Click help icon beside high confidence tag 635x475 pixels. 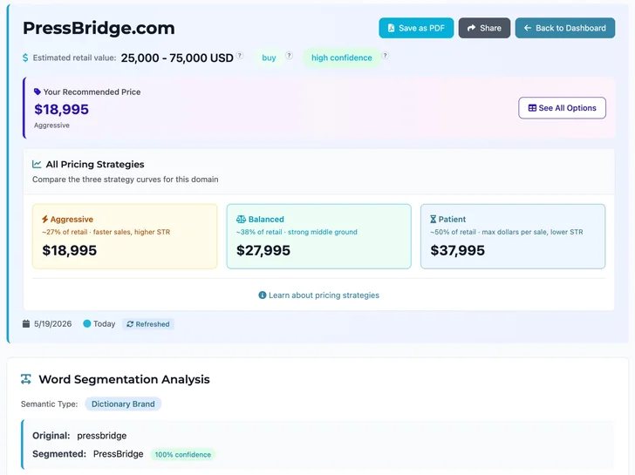coord(386,56)
